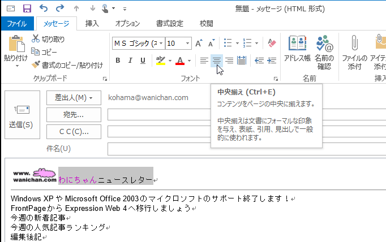Image resolution: width=386 pixels, height=242 pixels.
Task: Switch to the 挿入 tab
Action: (92, 24)
